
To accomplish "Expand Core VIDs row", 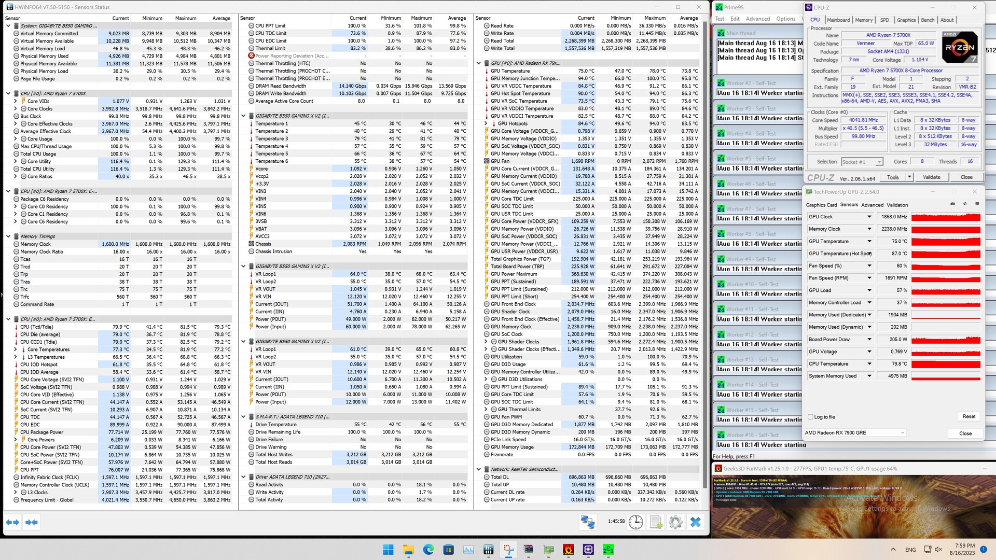I will [16, 101].
